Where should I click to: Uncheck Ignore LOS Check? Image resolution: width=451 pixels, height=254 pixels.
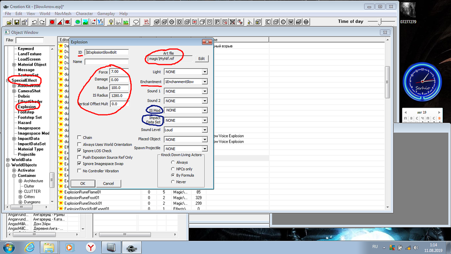[79, 150]
